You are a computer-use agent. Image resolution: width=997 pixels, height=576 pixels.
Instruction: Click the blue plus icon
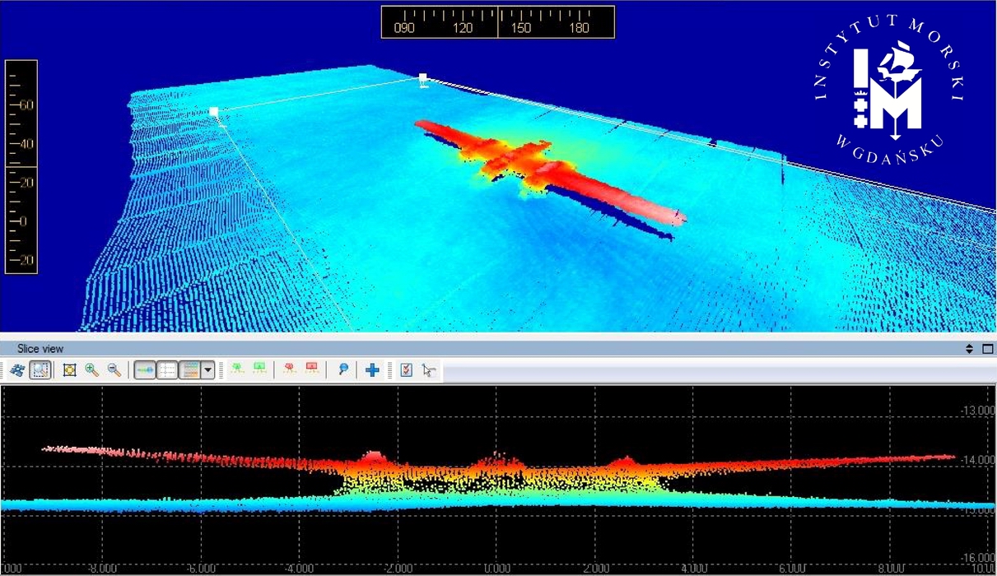click(x=372, y=370)
